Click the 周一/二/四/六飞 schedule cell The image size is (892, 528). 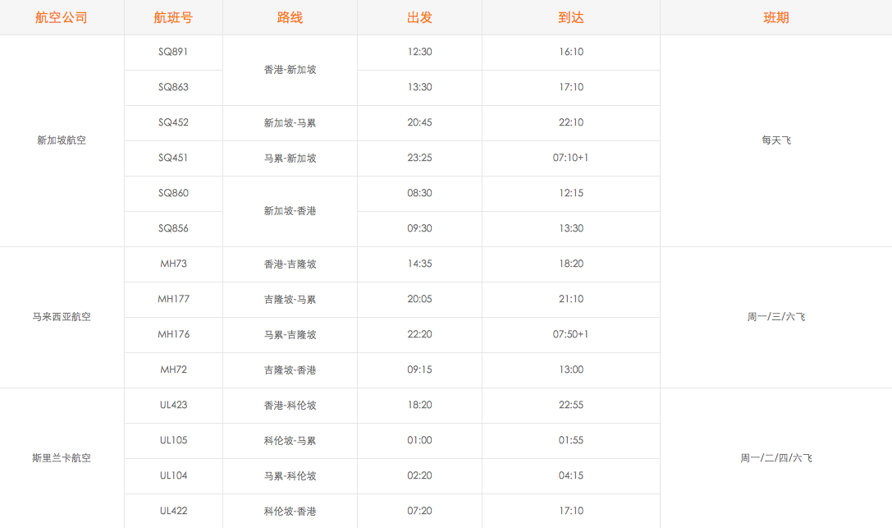click(x=776, y=458)
